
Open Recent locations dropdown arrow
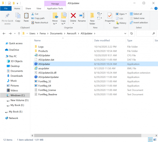coord(15,33)
